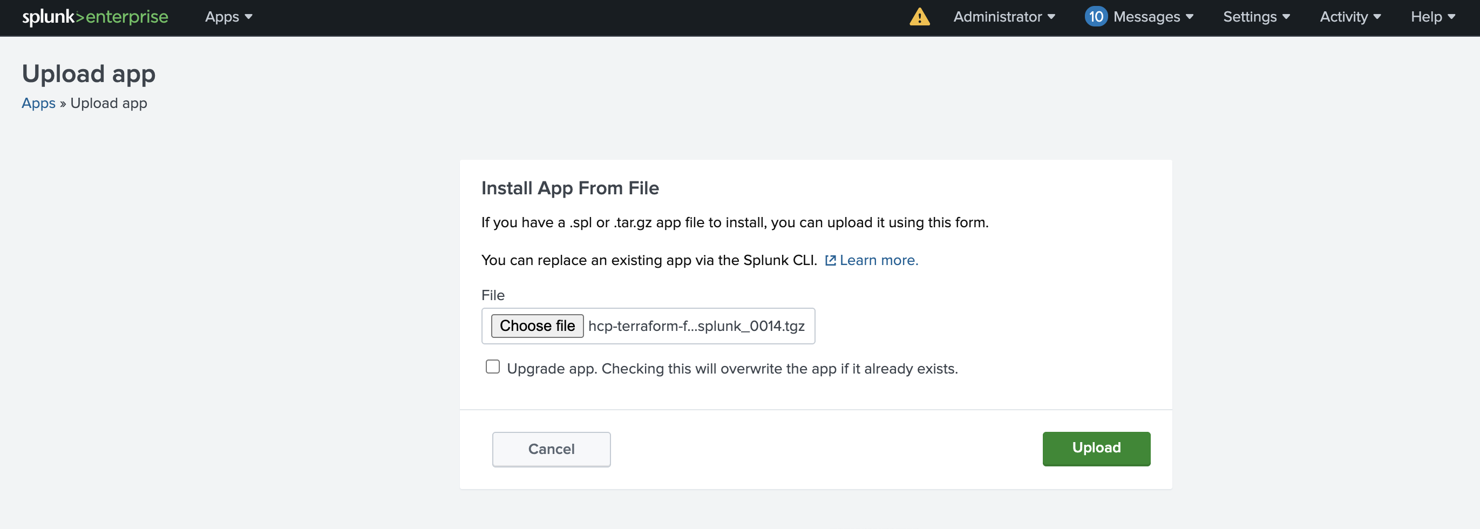Click the selected hcp-terraform .tgz file name
The width and height of the screenshot is (1480, 529).
pyautogui.click(x=696, y=326)
